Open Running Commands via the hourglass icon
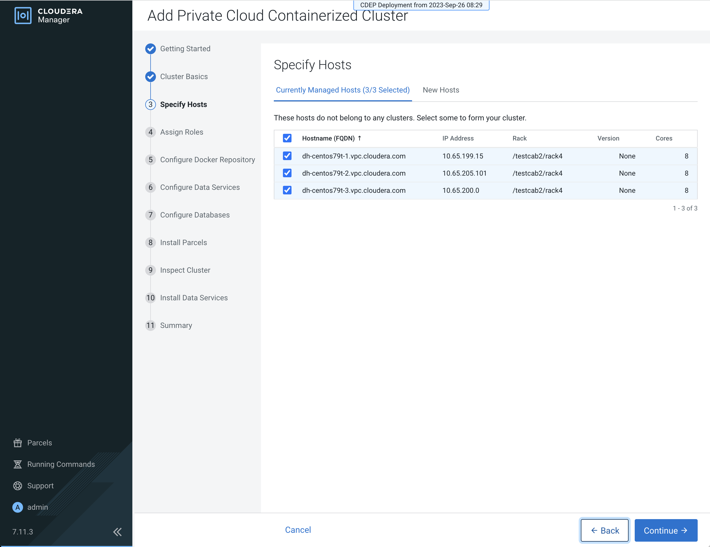710x547 pixels. coord(18,464)
